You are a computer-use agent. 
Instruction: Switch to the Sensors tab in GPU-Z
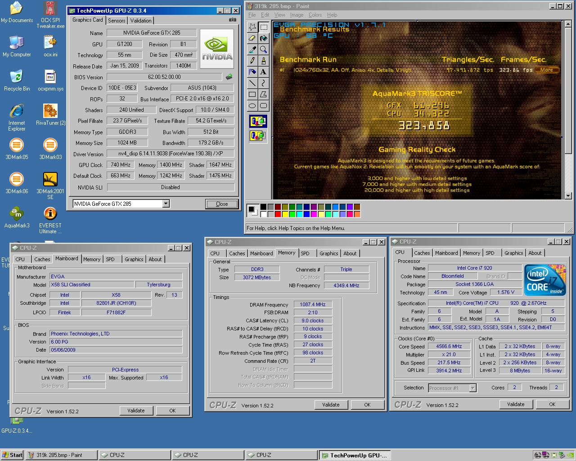point(117,21)
